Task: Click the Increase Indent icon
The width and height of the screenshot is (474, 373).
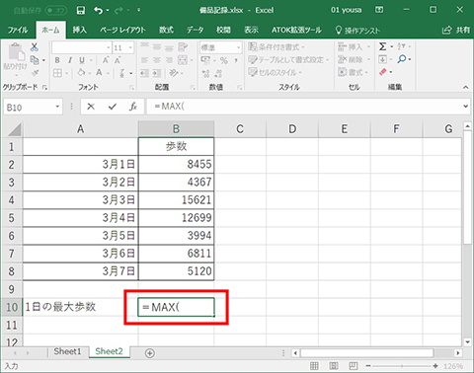Action: (157, 73)
